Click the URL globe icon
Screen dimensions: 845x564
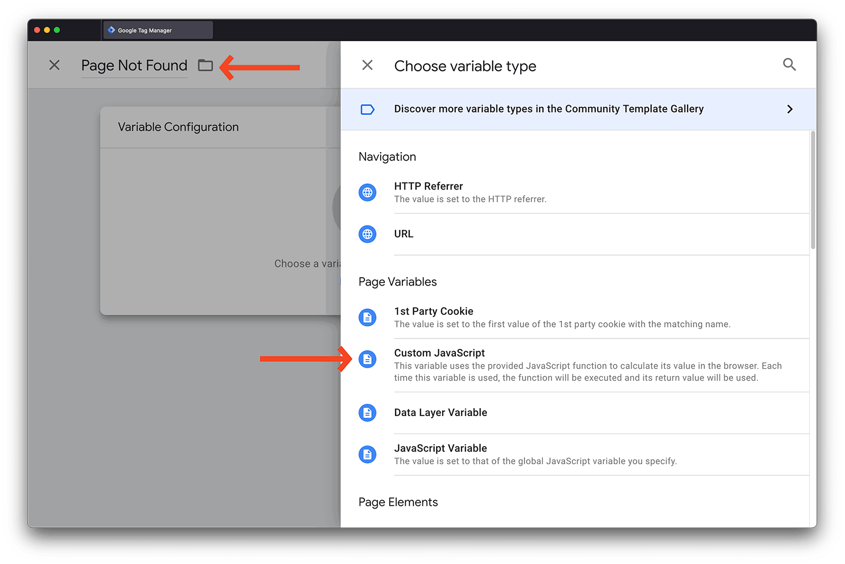368,234
